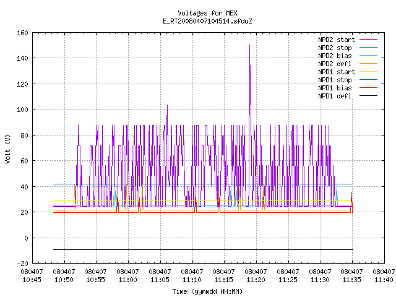Click the x-axis time label 11:30
396x297 pixels.
click(x=320, y=280)
